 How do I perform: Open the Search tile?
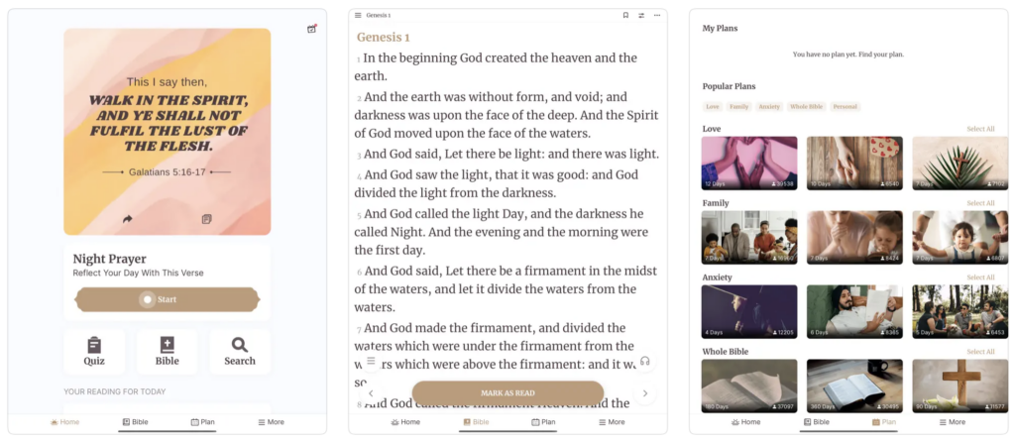[x=240, y=351]
